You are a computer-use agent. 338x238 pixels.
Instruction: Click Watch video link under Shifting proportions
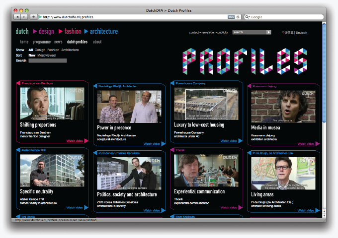click(75, 141)
